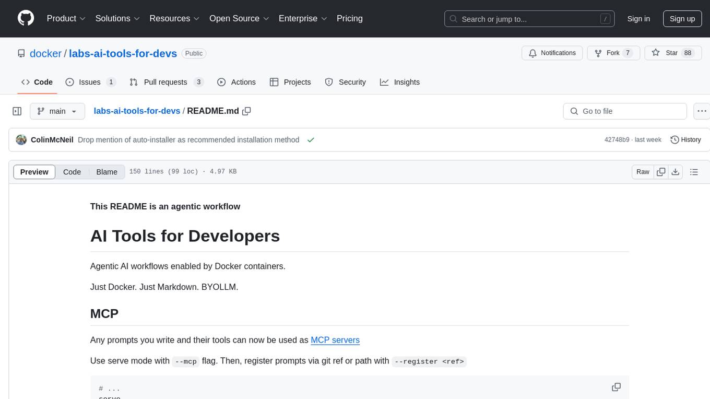The width and height of the screenshot is (710, 399).
Task: Open the Drop mention of auto-installer commit
Action: coord(188,139)
